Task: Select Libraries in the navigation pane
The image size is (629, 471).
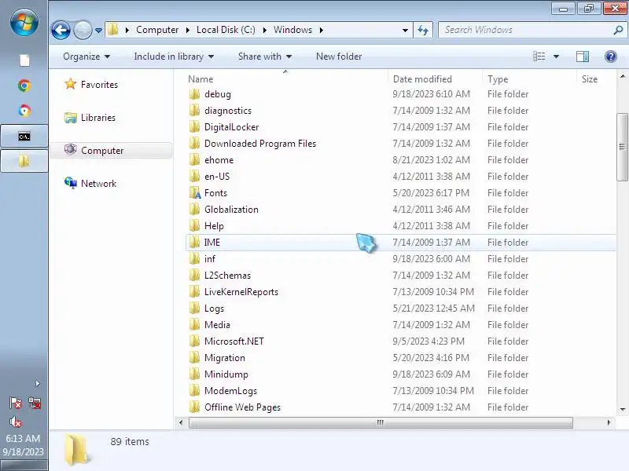Action: click(x=97, y=117)
